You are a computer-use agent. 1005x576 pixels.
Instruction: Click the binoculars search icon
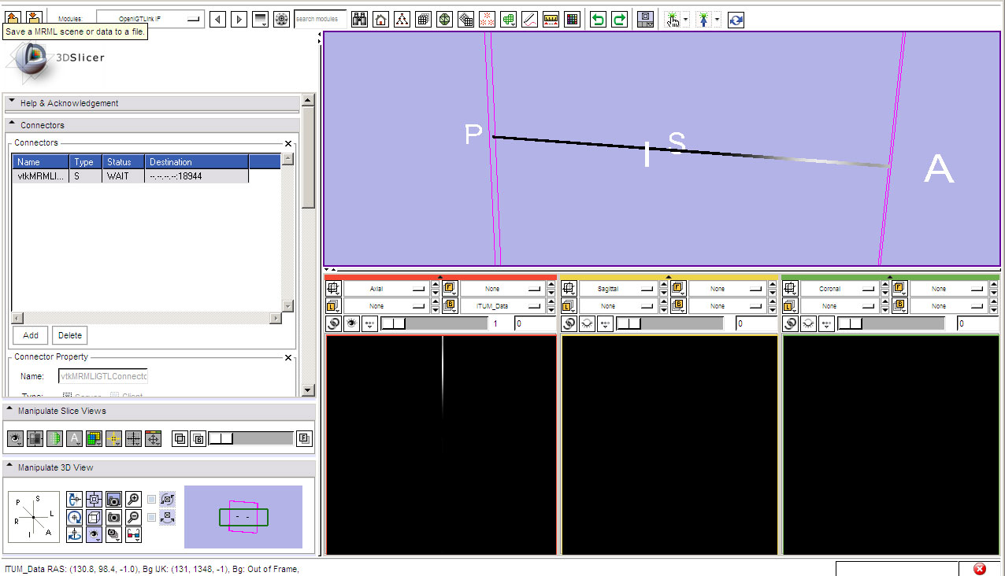[x=359, y=20]
